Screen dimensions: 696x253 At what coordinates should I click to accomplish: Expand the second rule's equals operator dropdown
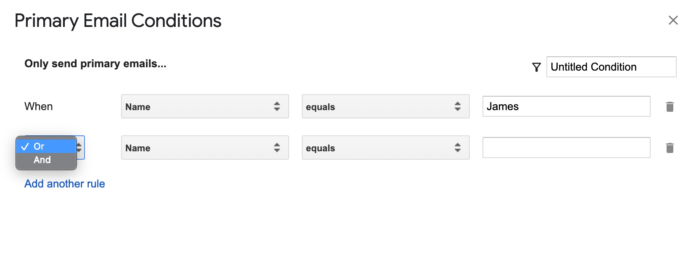tap(385, 148)
